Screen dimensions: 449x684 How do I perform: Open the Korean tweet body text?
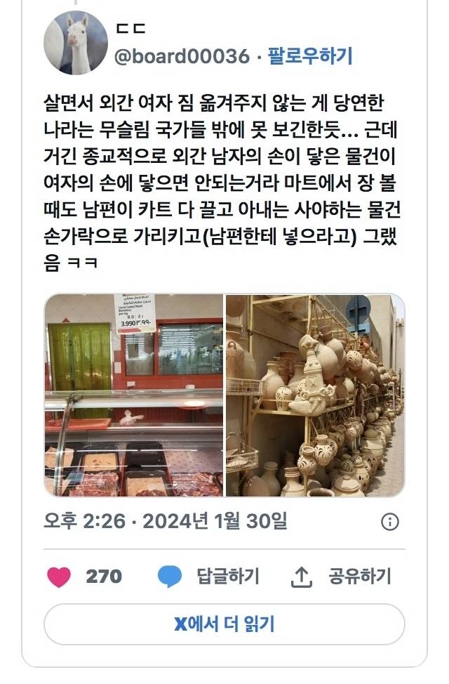coord(222,183)
